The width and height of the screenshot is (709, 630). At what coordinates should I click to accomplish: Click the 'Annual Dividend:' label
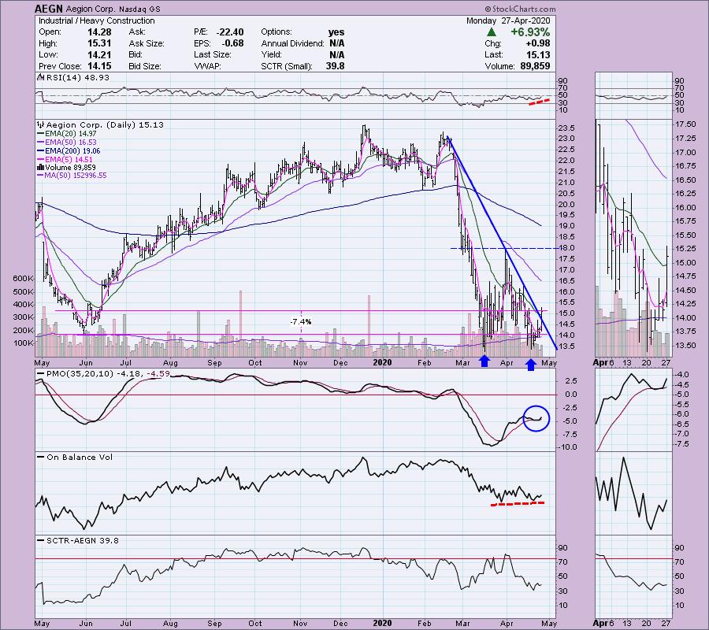coord(292,43)
